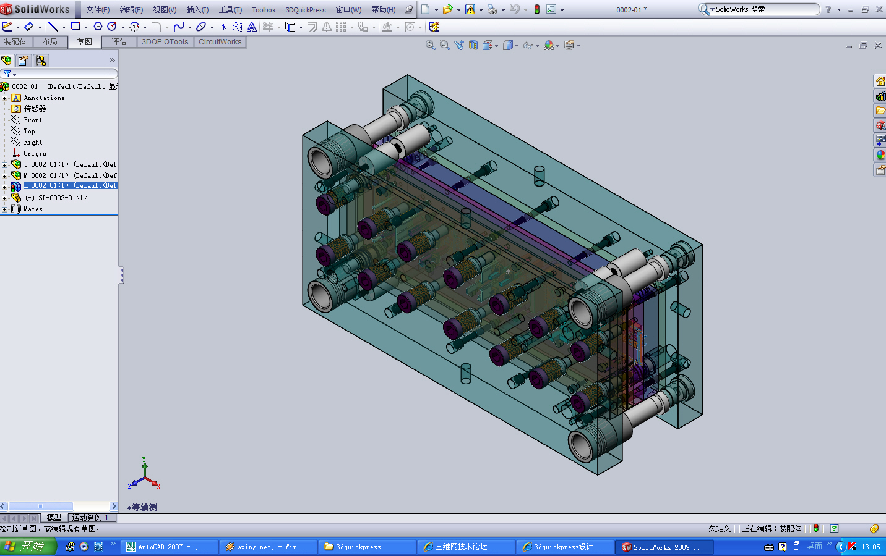This screenshot has height=556, width=886.
Task: Select the Circle sketch tool
Action: [112, 27]
